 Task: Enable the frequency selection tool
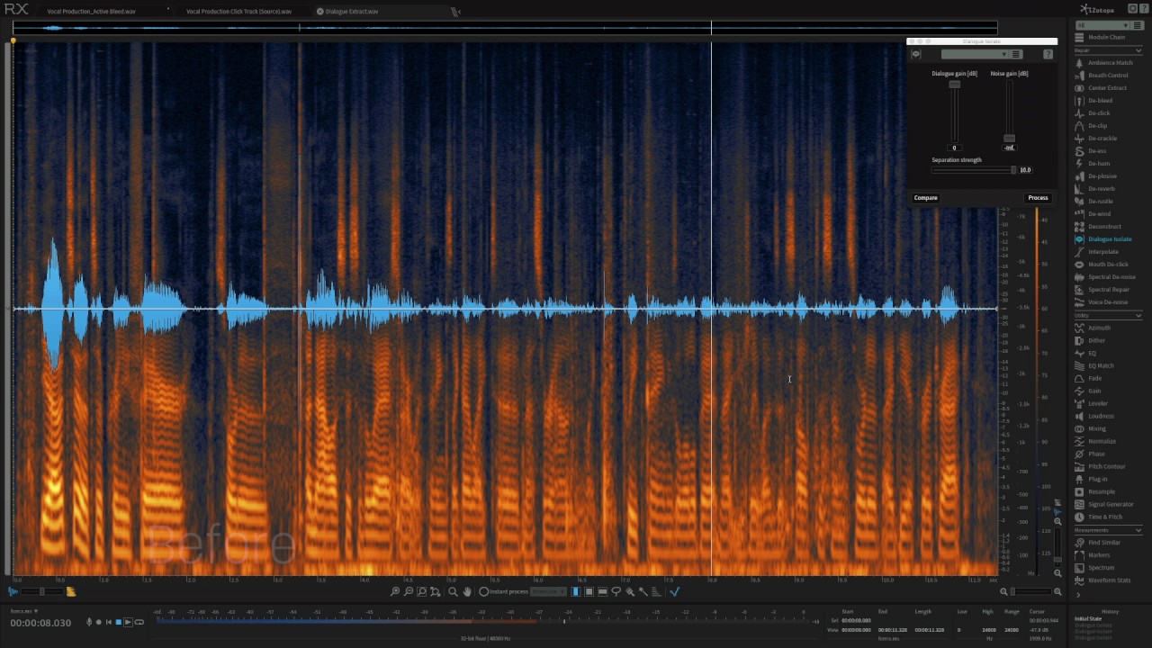pyautogui.click(x=602, y=591)
